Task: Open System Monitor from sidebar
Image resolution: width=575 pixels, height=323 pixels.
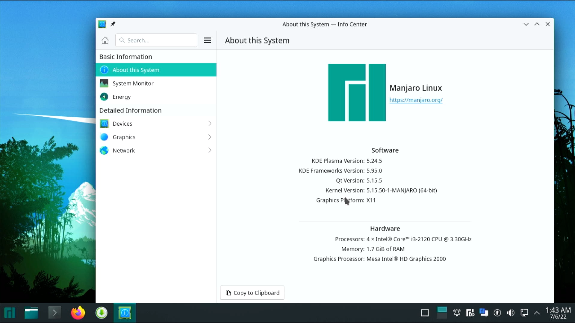Action: (x=156, y=83)
